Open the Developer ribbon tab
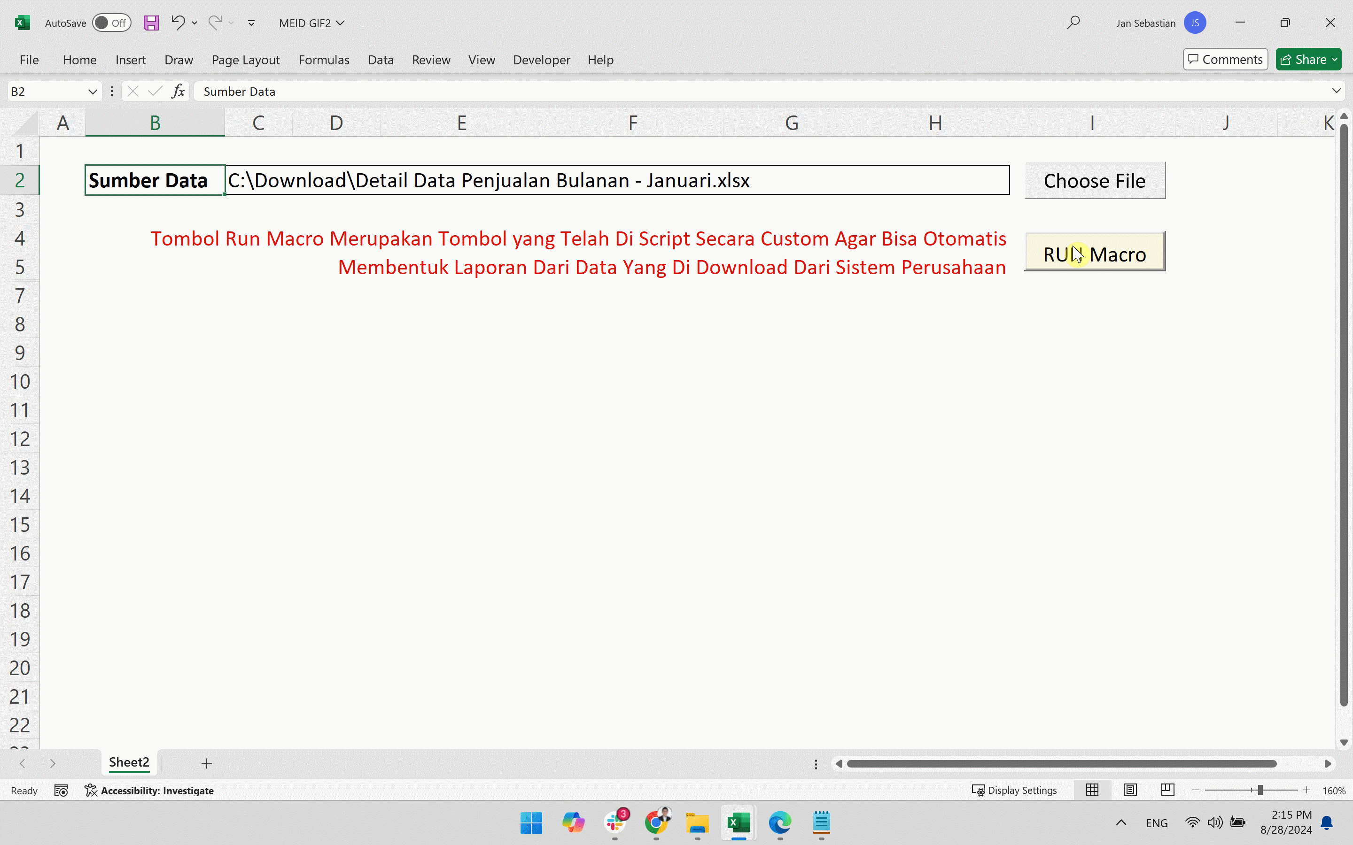The height and width of the screenshot is (845, 1353). (541, 60)
